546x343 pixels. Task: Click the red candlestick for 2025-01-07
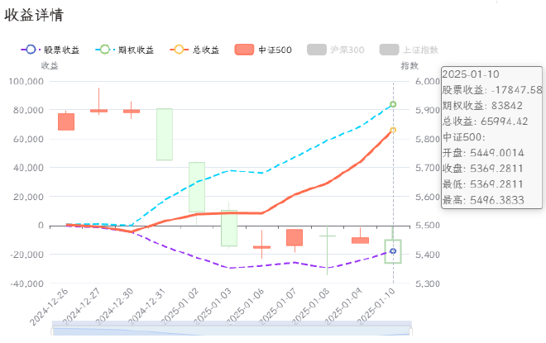click(x=295, y=237)
